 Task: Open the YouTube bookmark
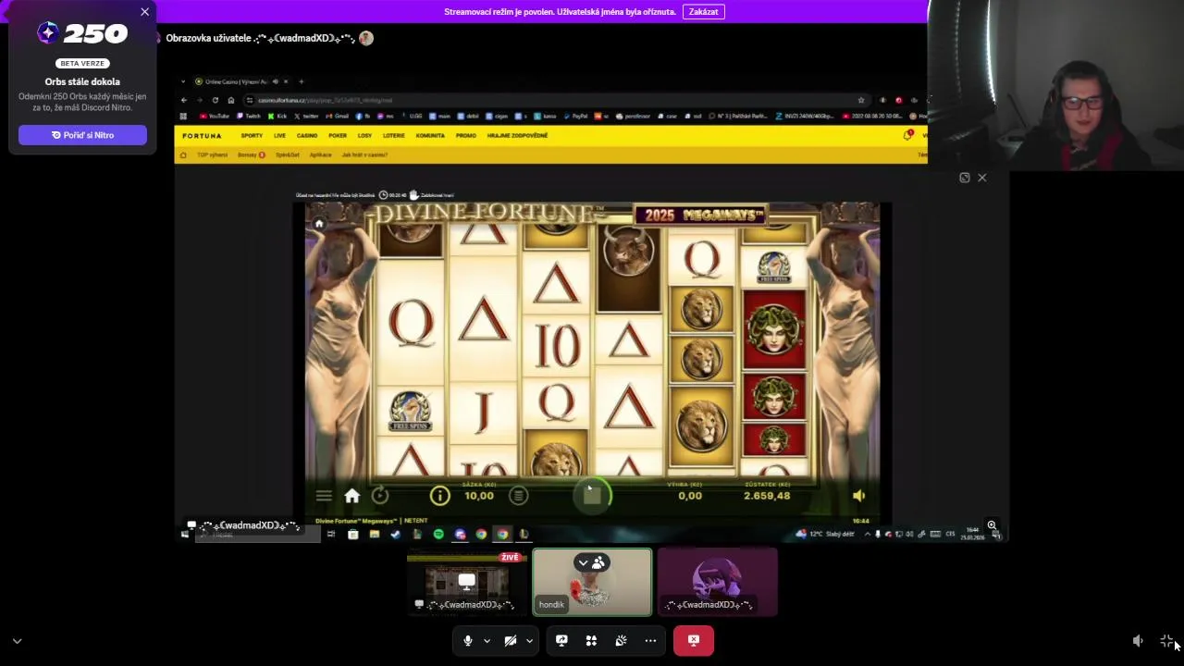click(215, 116)
